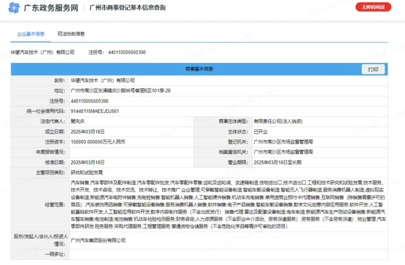Enable 无障碍阅读 accessibility reading mode

point(373,7)
